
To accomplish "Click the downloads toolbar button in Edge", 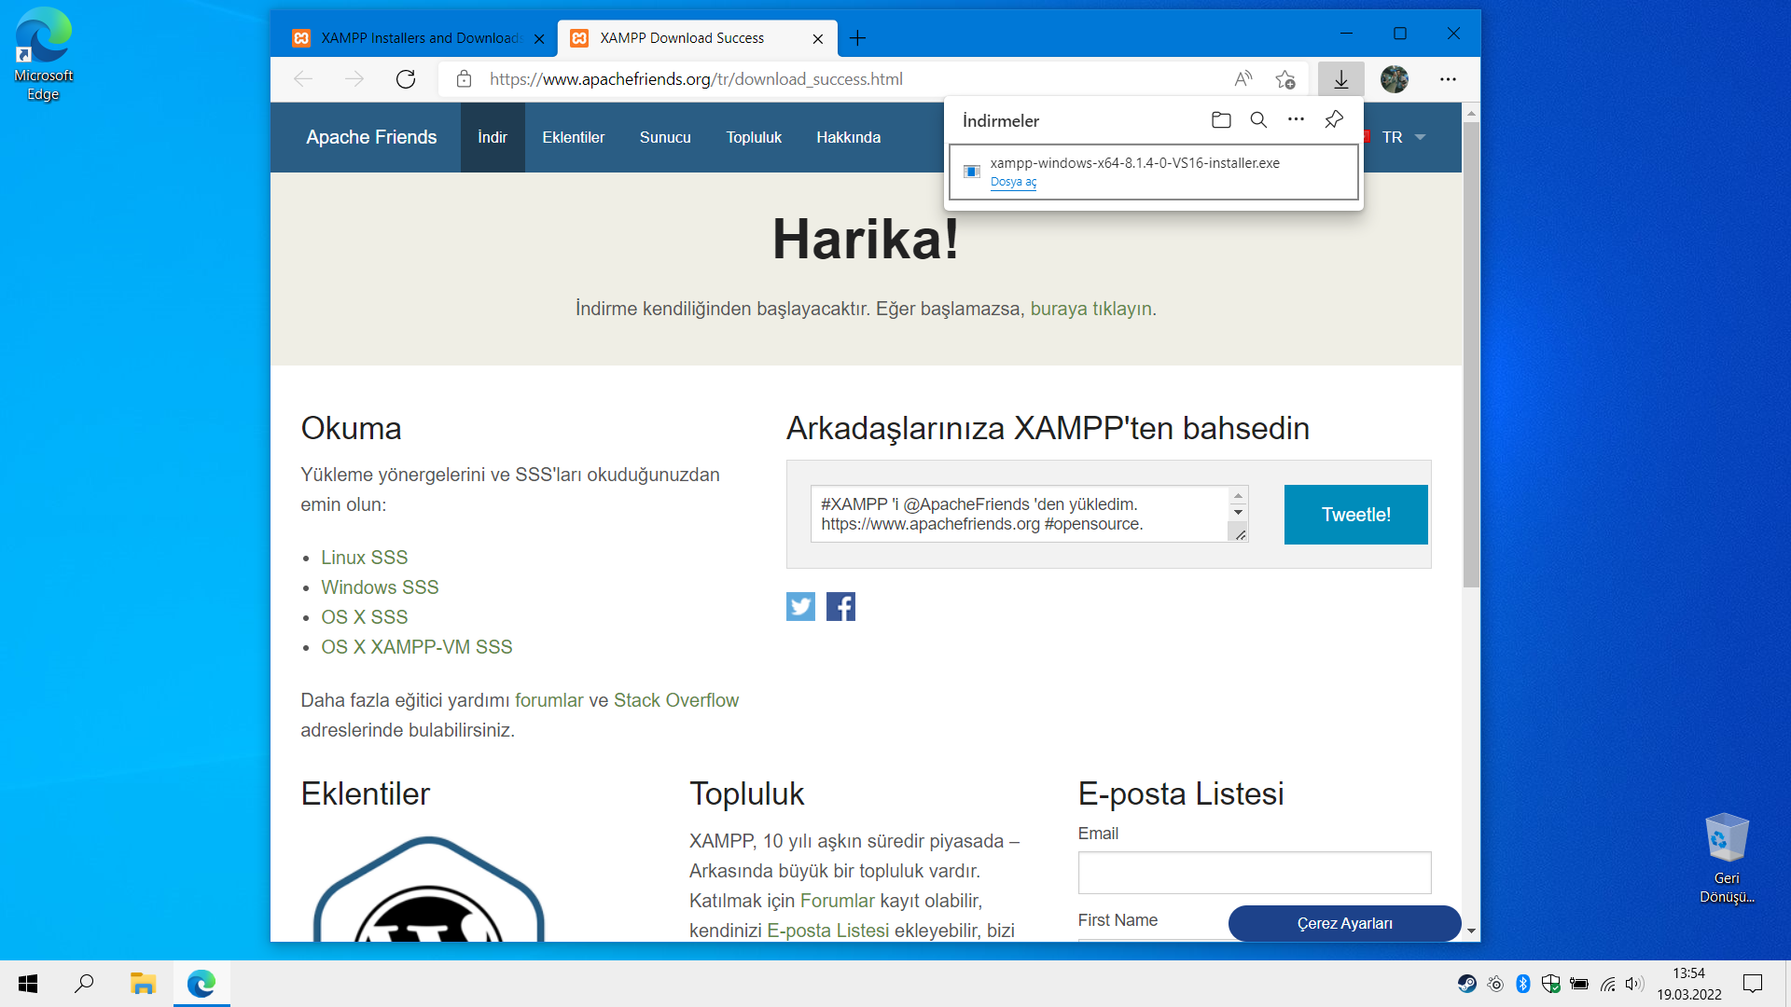I will (x=1340, y=79).
